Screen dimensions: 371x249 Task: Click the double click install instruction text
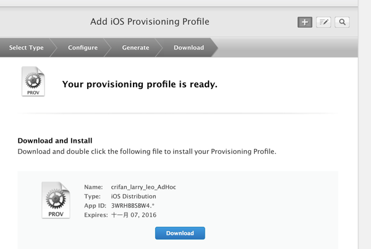(x=147, y=151)
